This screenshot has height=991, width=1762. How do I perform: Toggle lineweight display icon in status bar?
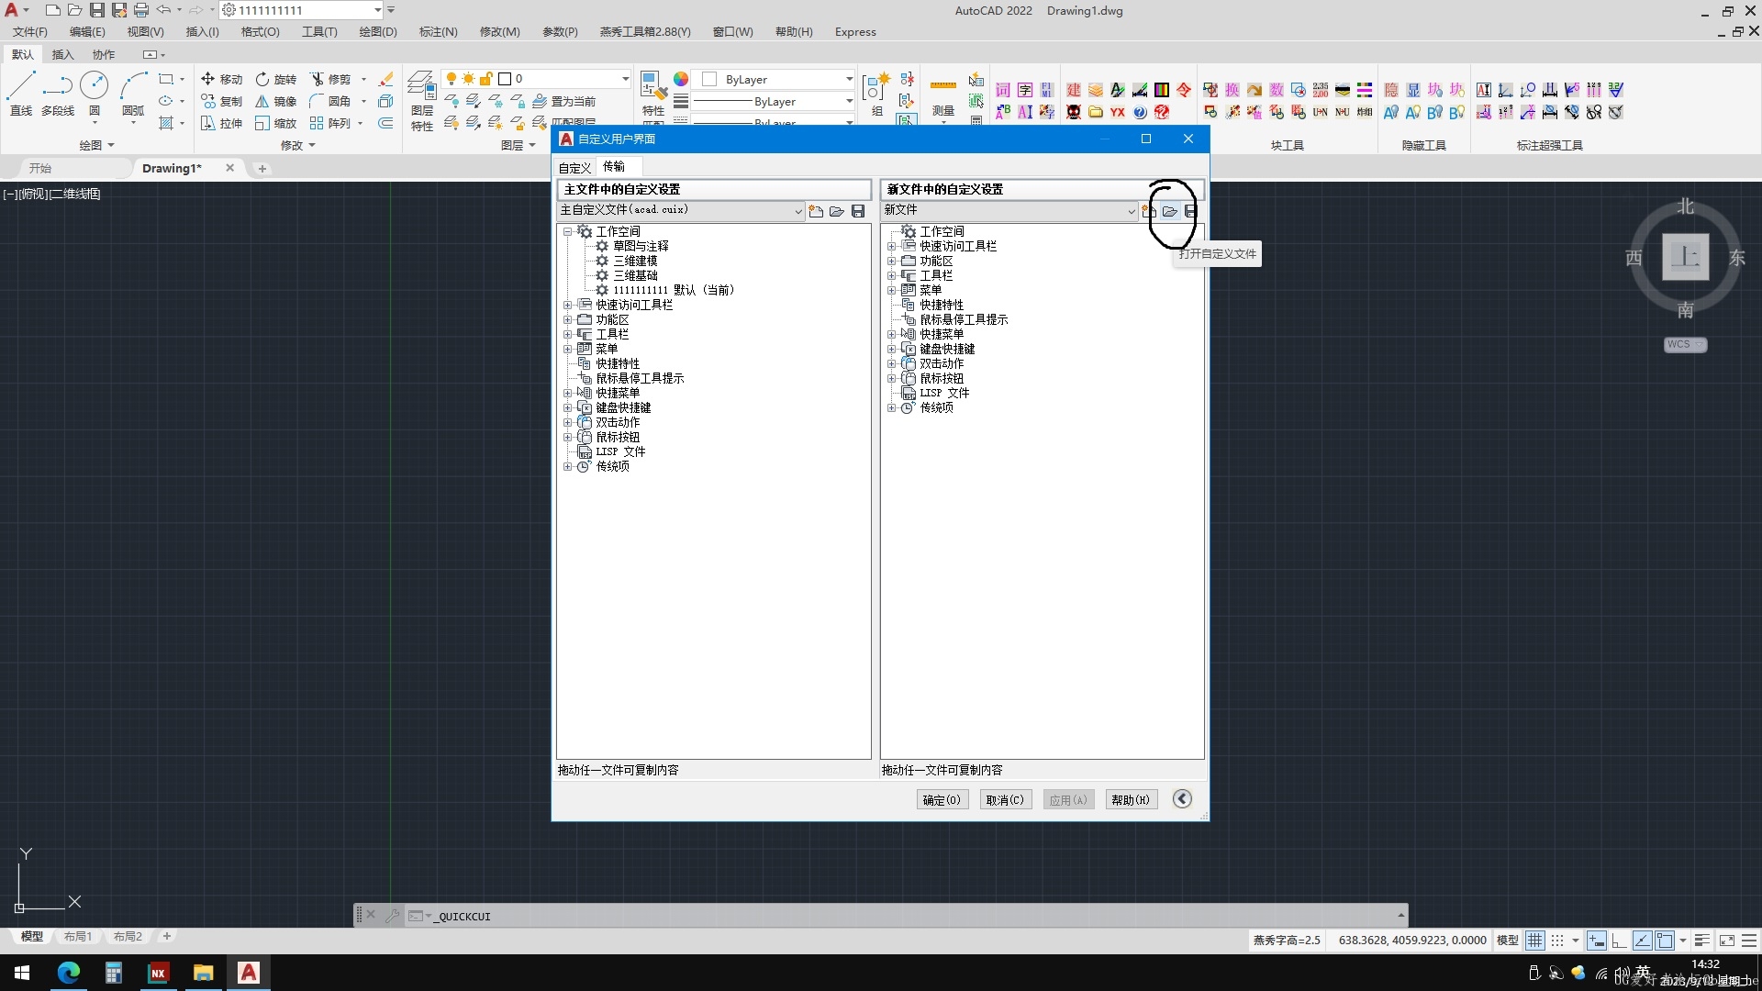1701,941
